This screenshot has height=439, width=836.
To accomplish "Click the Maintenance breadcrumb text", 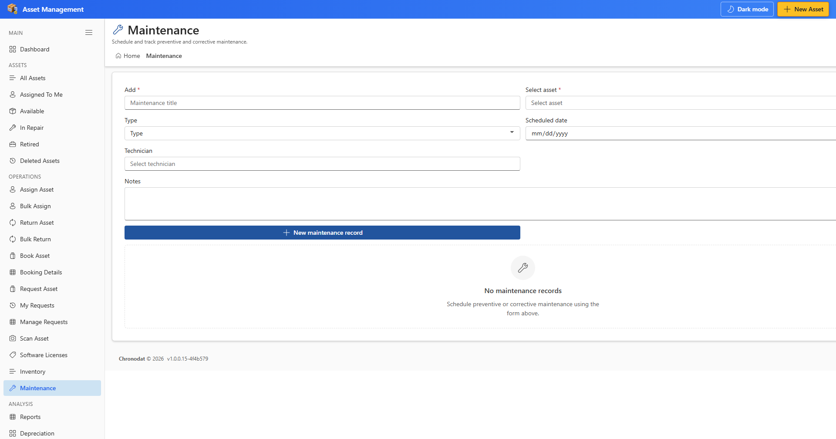I will pos(164,56).
